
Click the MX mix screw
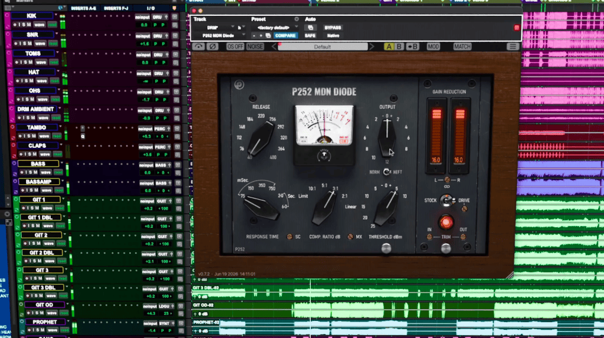click(x=350, y=237)
